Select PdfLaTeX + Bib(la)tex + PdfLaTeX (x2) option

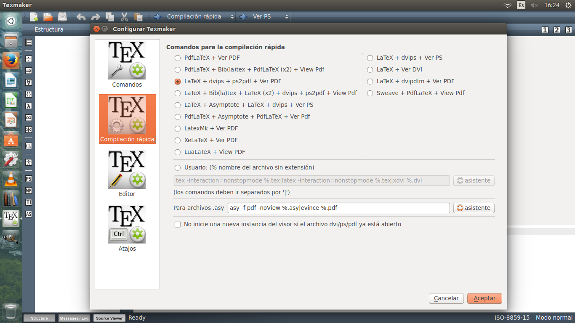tap(249, 69)
